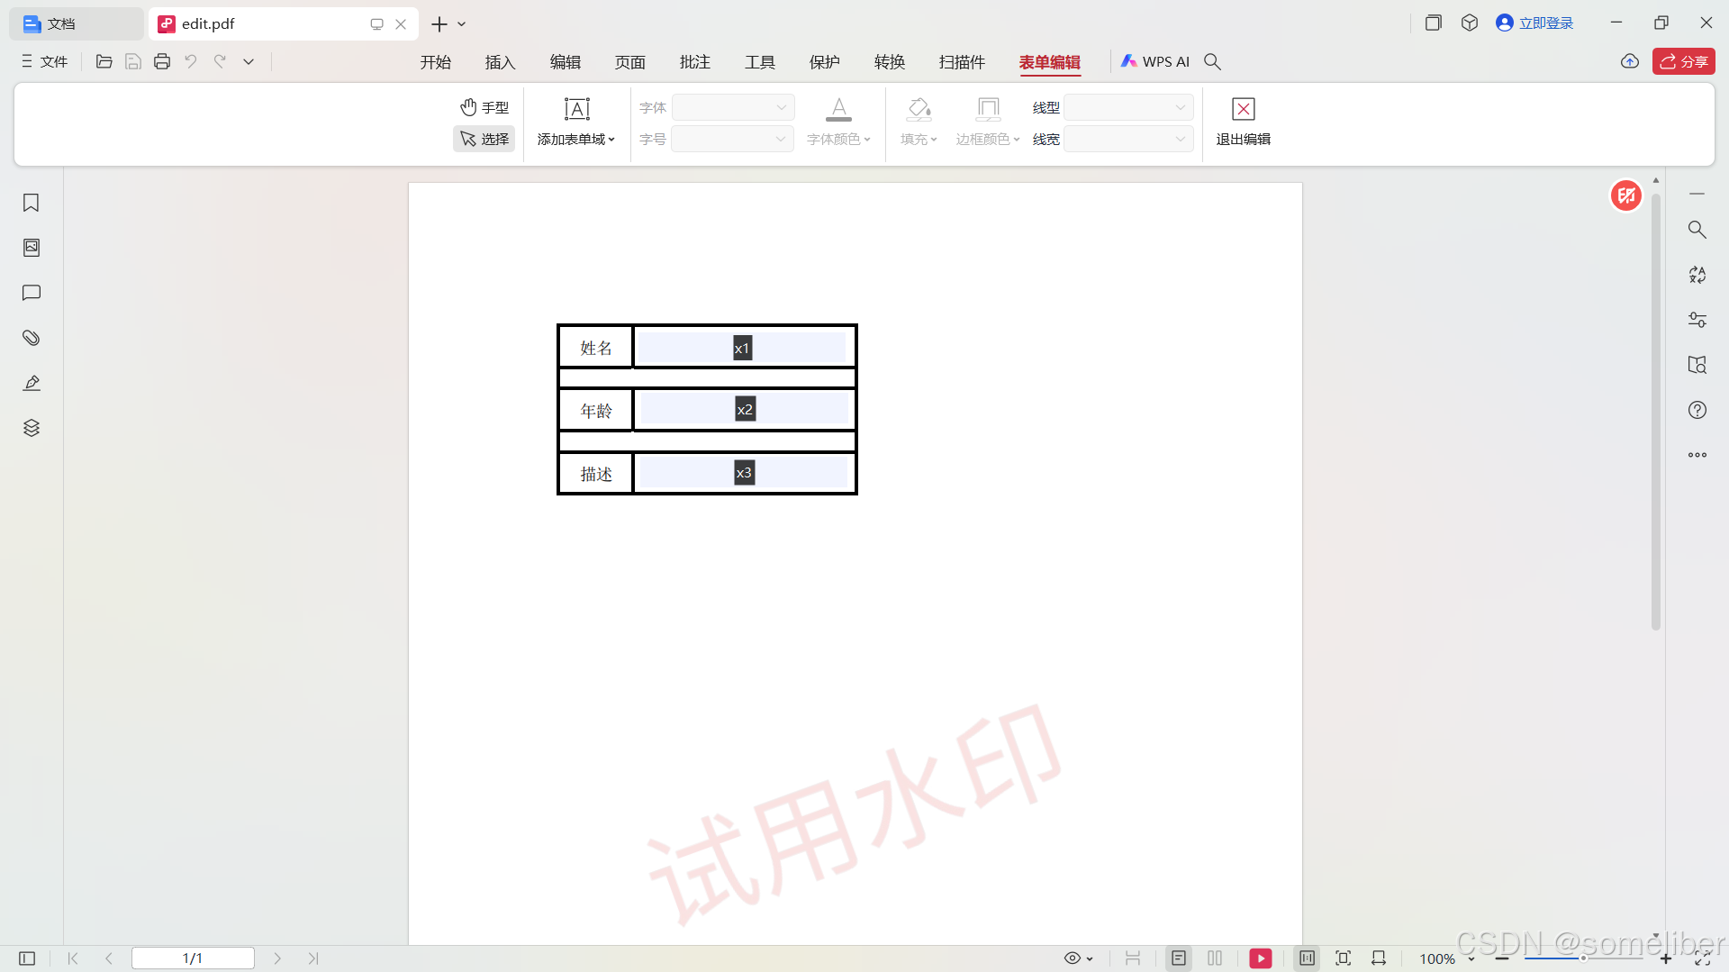Click the search magnifier beside WPS AI
Image resolution: width=1729 pixels, height=972 pixels.
(1213, 61)
